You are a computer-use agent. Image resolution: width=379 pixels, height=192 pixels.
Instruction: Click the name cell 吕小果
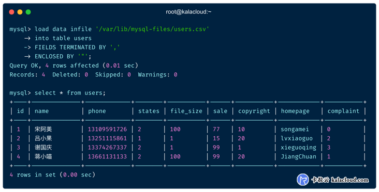click(43, 138)
